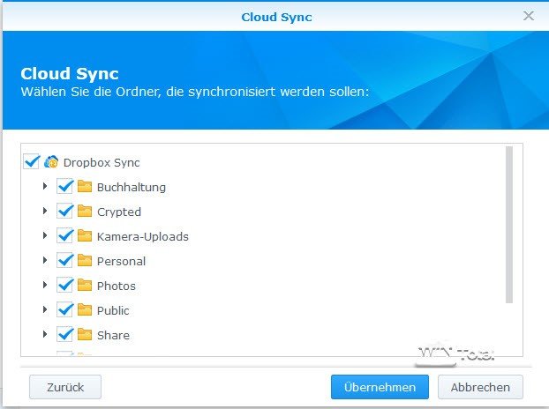Expand the Crypted folder tree

pos(45,212)
